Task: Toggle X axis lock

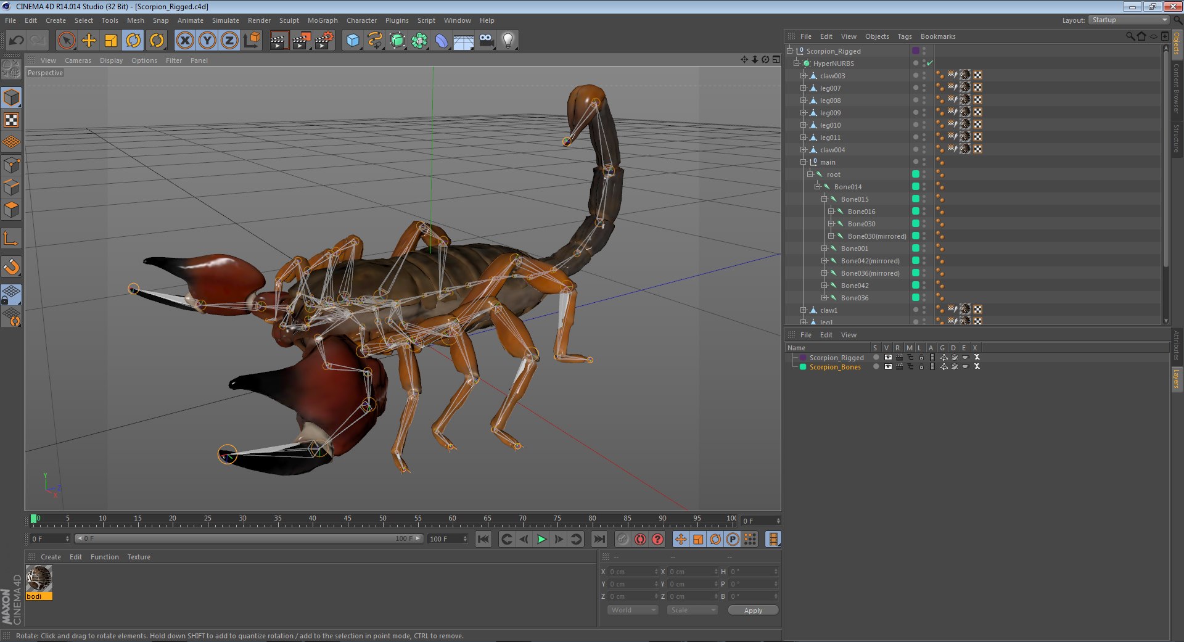Action: coord(184,41)
